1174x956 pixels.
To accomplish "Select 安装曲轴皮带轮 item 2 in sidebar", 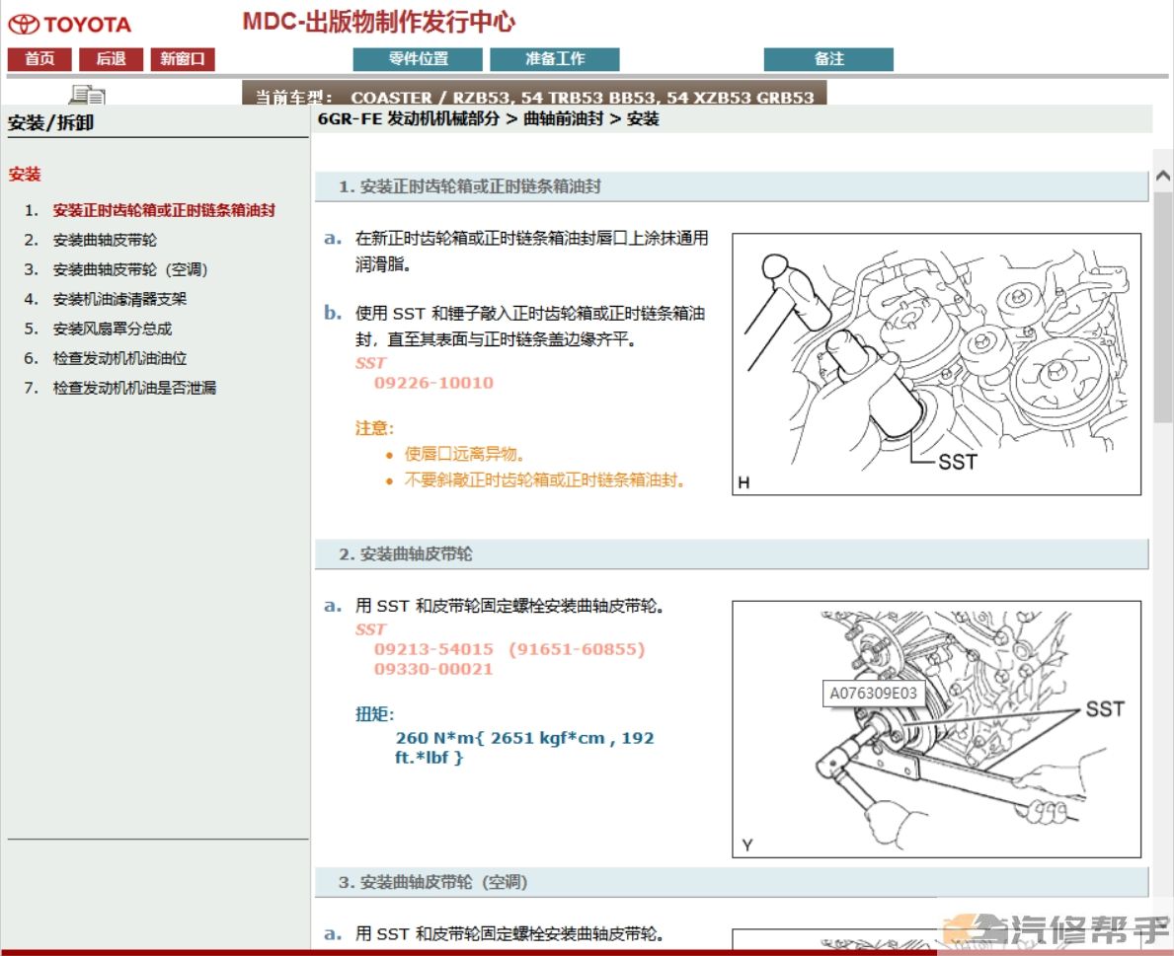I will (105, 240).
